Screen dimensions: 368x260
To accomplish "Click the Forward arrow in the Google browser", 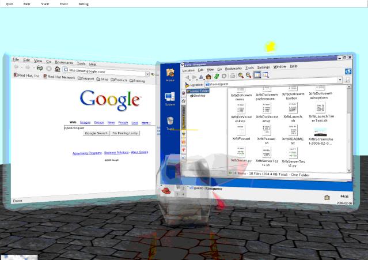I will pyautogui.click(x=28, y=67).
